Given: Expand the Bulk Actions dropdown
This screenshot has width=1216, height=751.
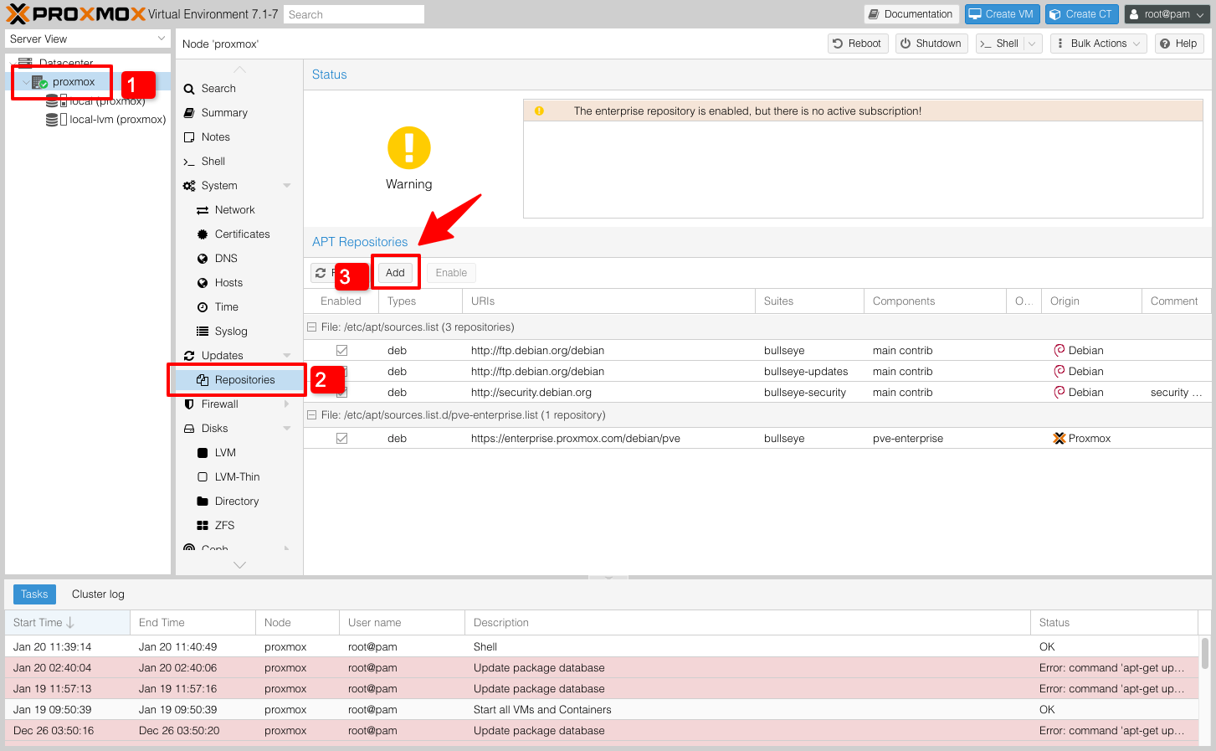Looking at the screenshot, I should (1098, 44).
